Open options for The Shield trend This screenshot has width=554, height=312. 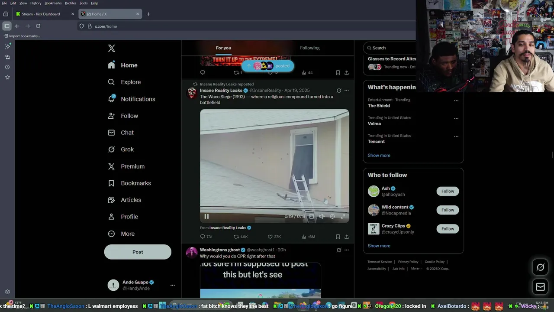coord(456,101)
